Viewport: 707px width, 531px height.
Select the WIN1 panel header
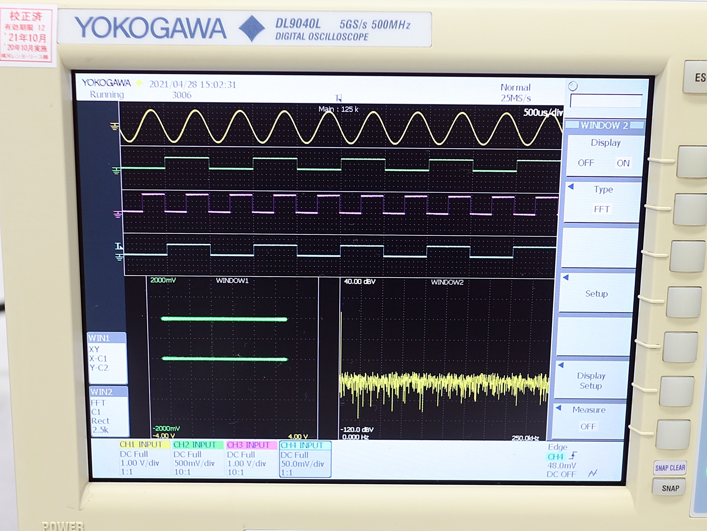(107, 338)
